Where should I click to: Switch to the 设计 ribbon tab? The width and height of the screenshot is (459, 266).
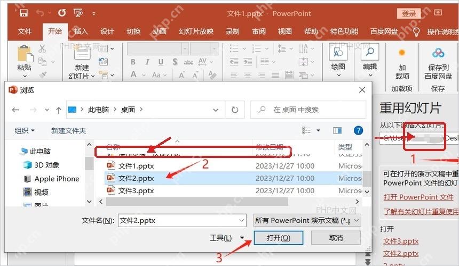tap(107, 31)
